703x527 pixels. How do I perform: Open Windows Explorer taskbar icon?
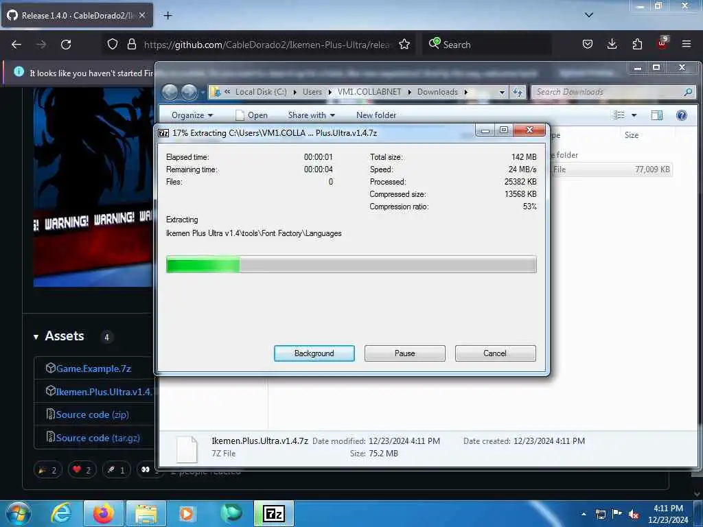(146, 513)
